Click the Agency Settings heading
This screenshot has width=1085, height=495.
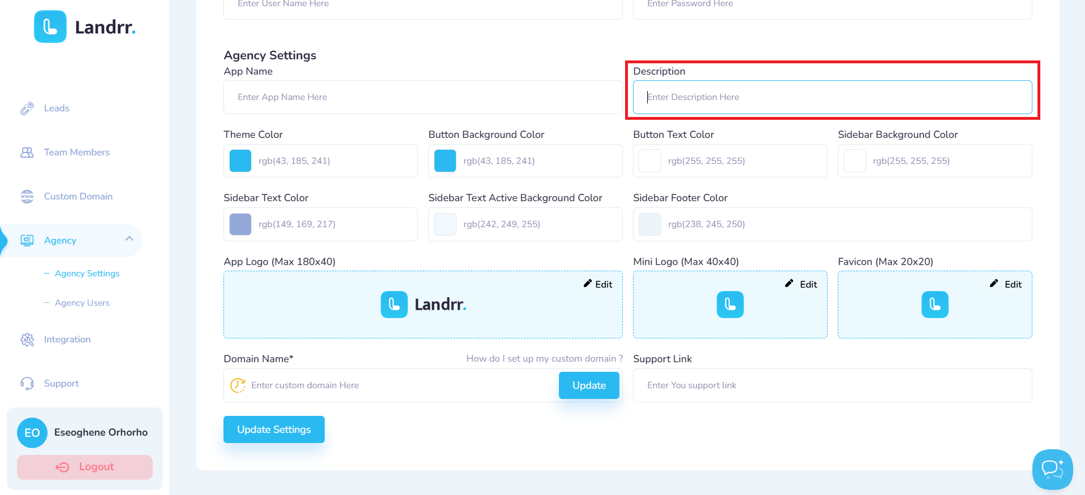270,55
